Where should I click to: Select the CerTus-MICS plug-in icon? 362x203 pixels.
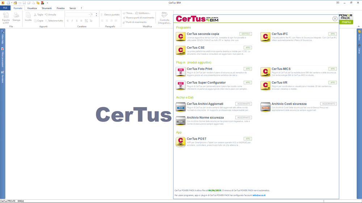pyautogui.click(x=265, y=72)
